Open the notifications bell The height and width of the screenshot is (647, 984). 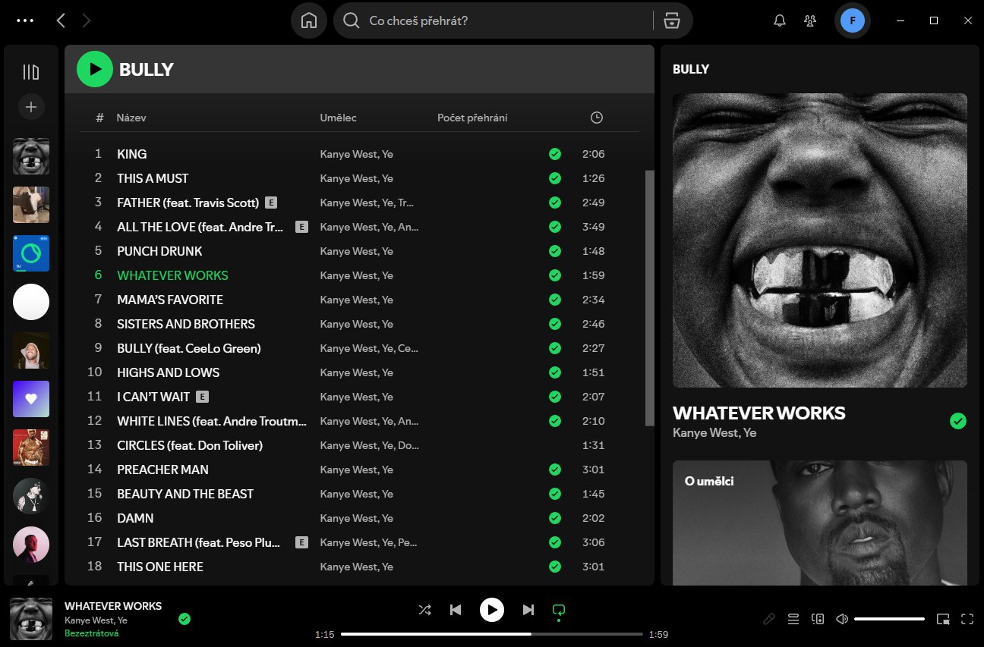pyautogui.click(x=780, y=20)
